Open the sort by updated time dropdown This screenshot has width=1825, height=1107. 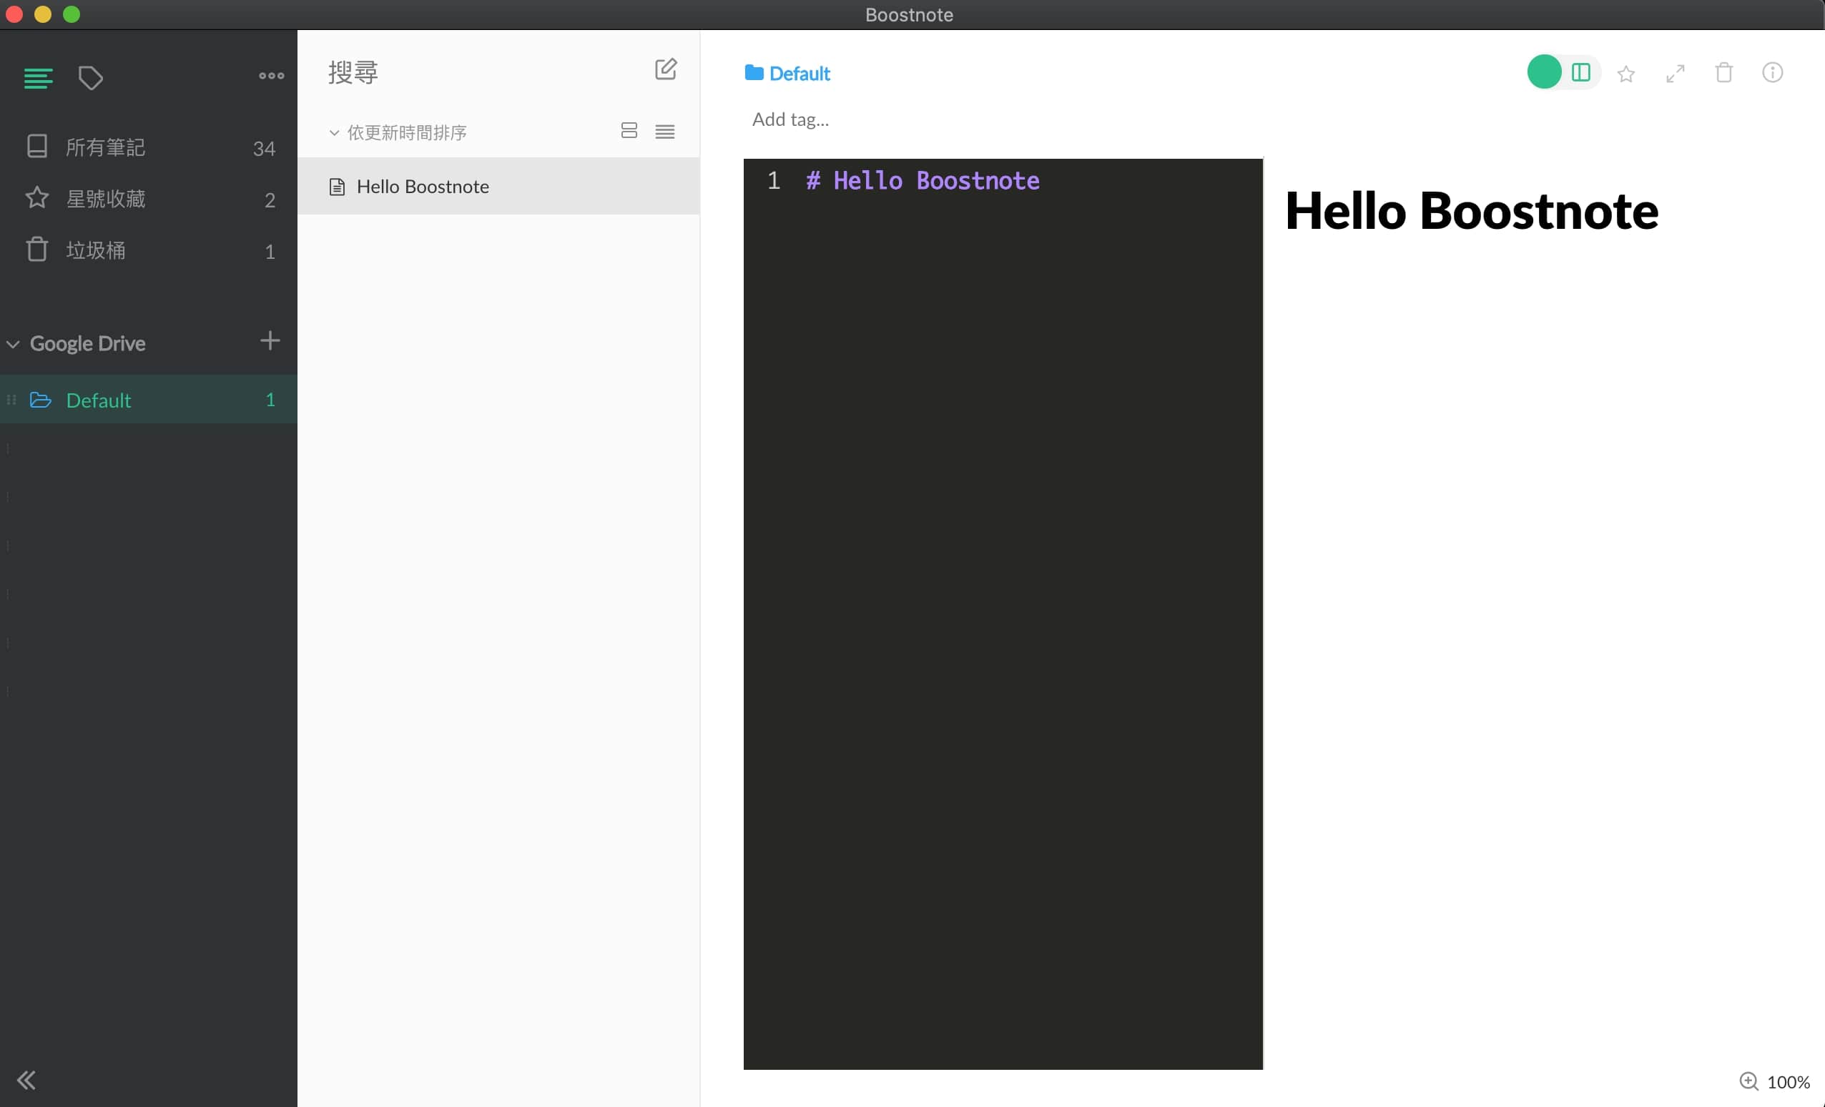point(398,132)
